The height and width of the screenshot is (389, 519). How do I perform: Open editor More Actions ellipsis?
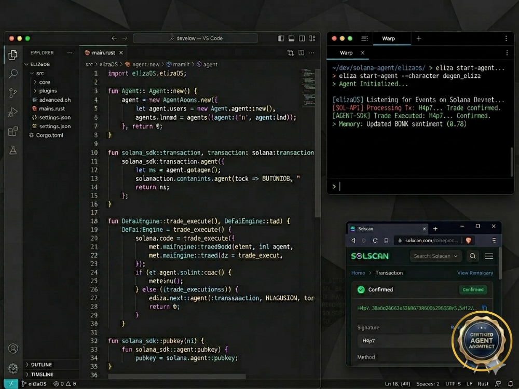311,52
